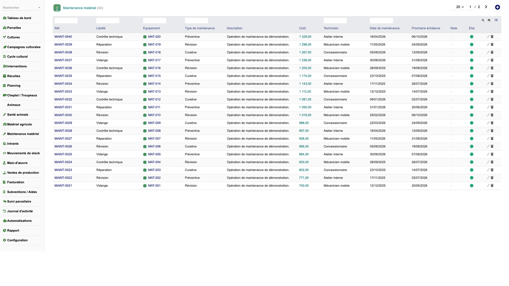Open record link MAINT-0029
This screenshot has width=509, height=286.
[x=63, y=123]
